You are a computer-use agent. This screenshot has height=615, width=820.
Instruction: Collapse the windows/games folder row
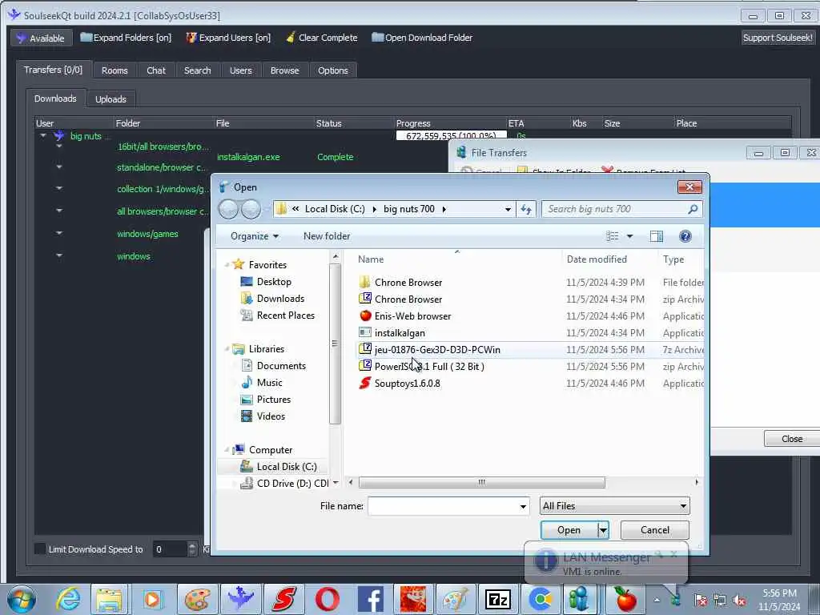pyautogui.click(x=59, y=233)
